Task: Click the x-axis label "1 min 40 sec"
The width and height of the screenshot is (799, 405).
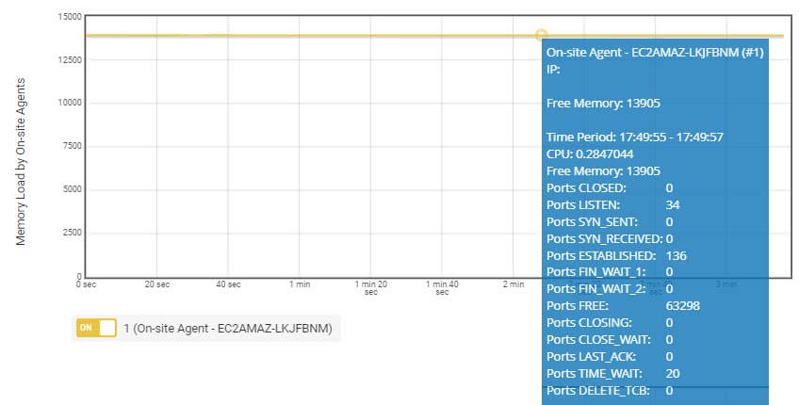Action: pos(442,288)
